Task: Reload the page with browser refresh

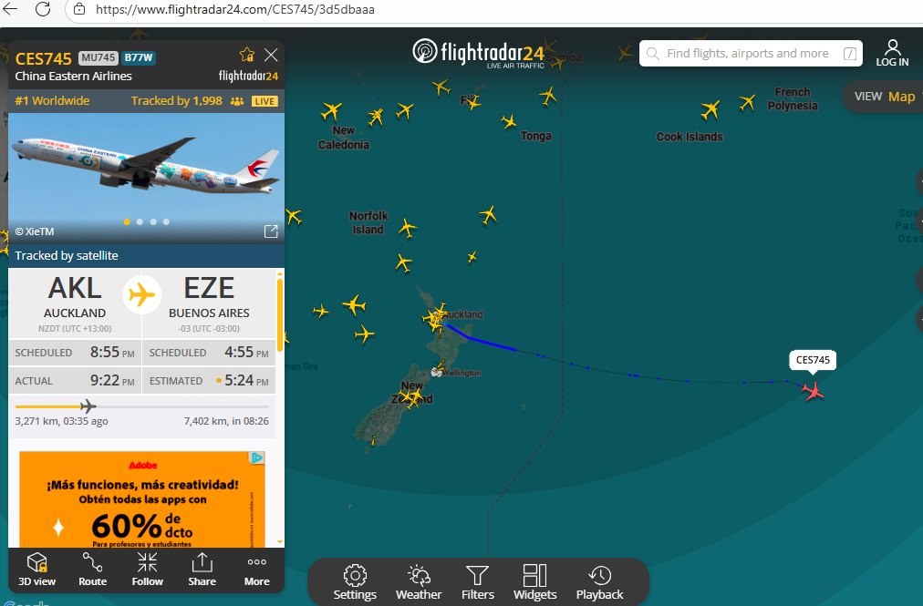Action: (43, 9)
